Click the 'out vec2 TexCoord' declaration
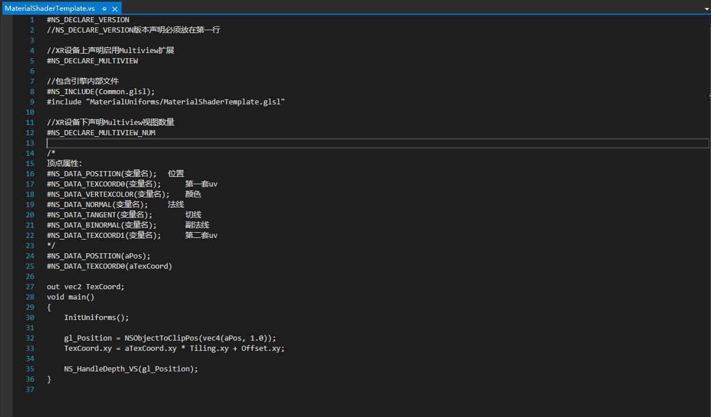Image resolution: width=711 pixels, height=417 pixels. click(x=85, y=287)
